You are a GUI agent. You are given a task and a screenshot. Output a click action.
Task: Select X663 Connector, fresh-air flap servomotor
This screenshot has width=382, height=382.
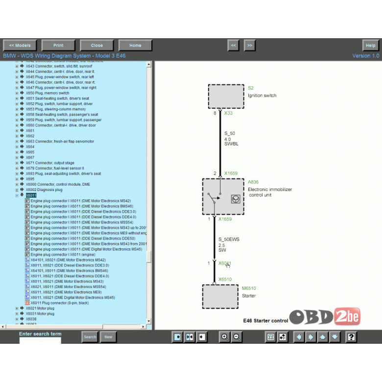tap(60, 142)
